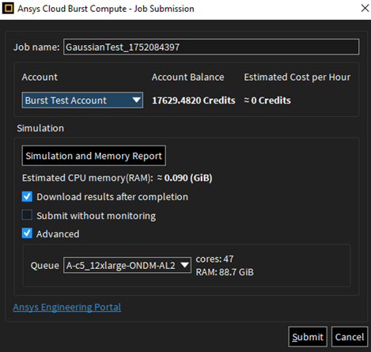Click the Estimated CPU memory(RAM) label
Screen dimensions: 371x352
click(88, 178)
